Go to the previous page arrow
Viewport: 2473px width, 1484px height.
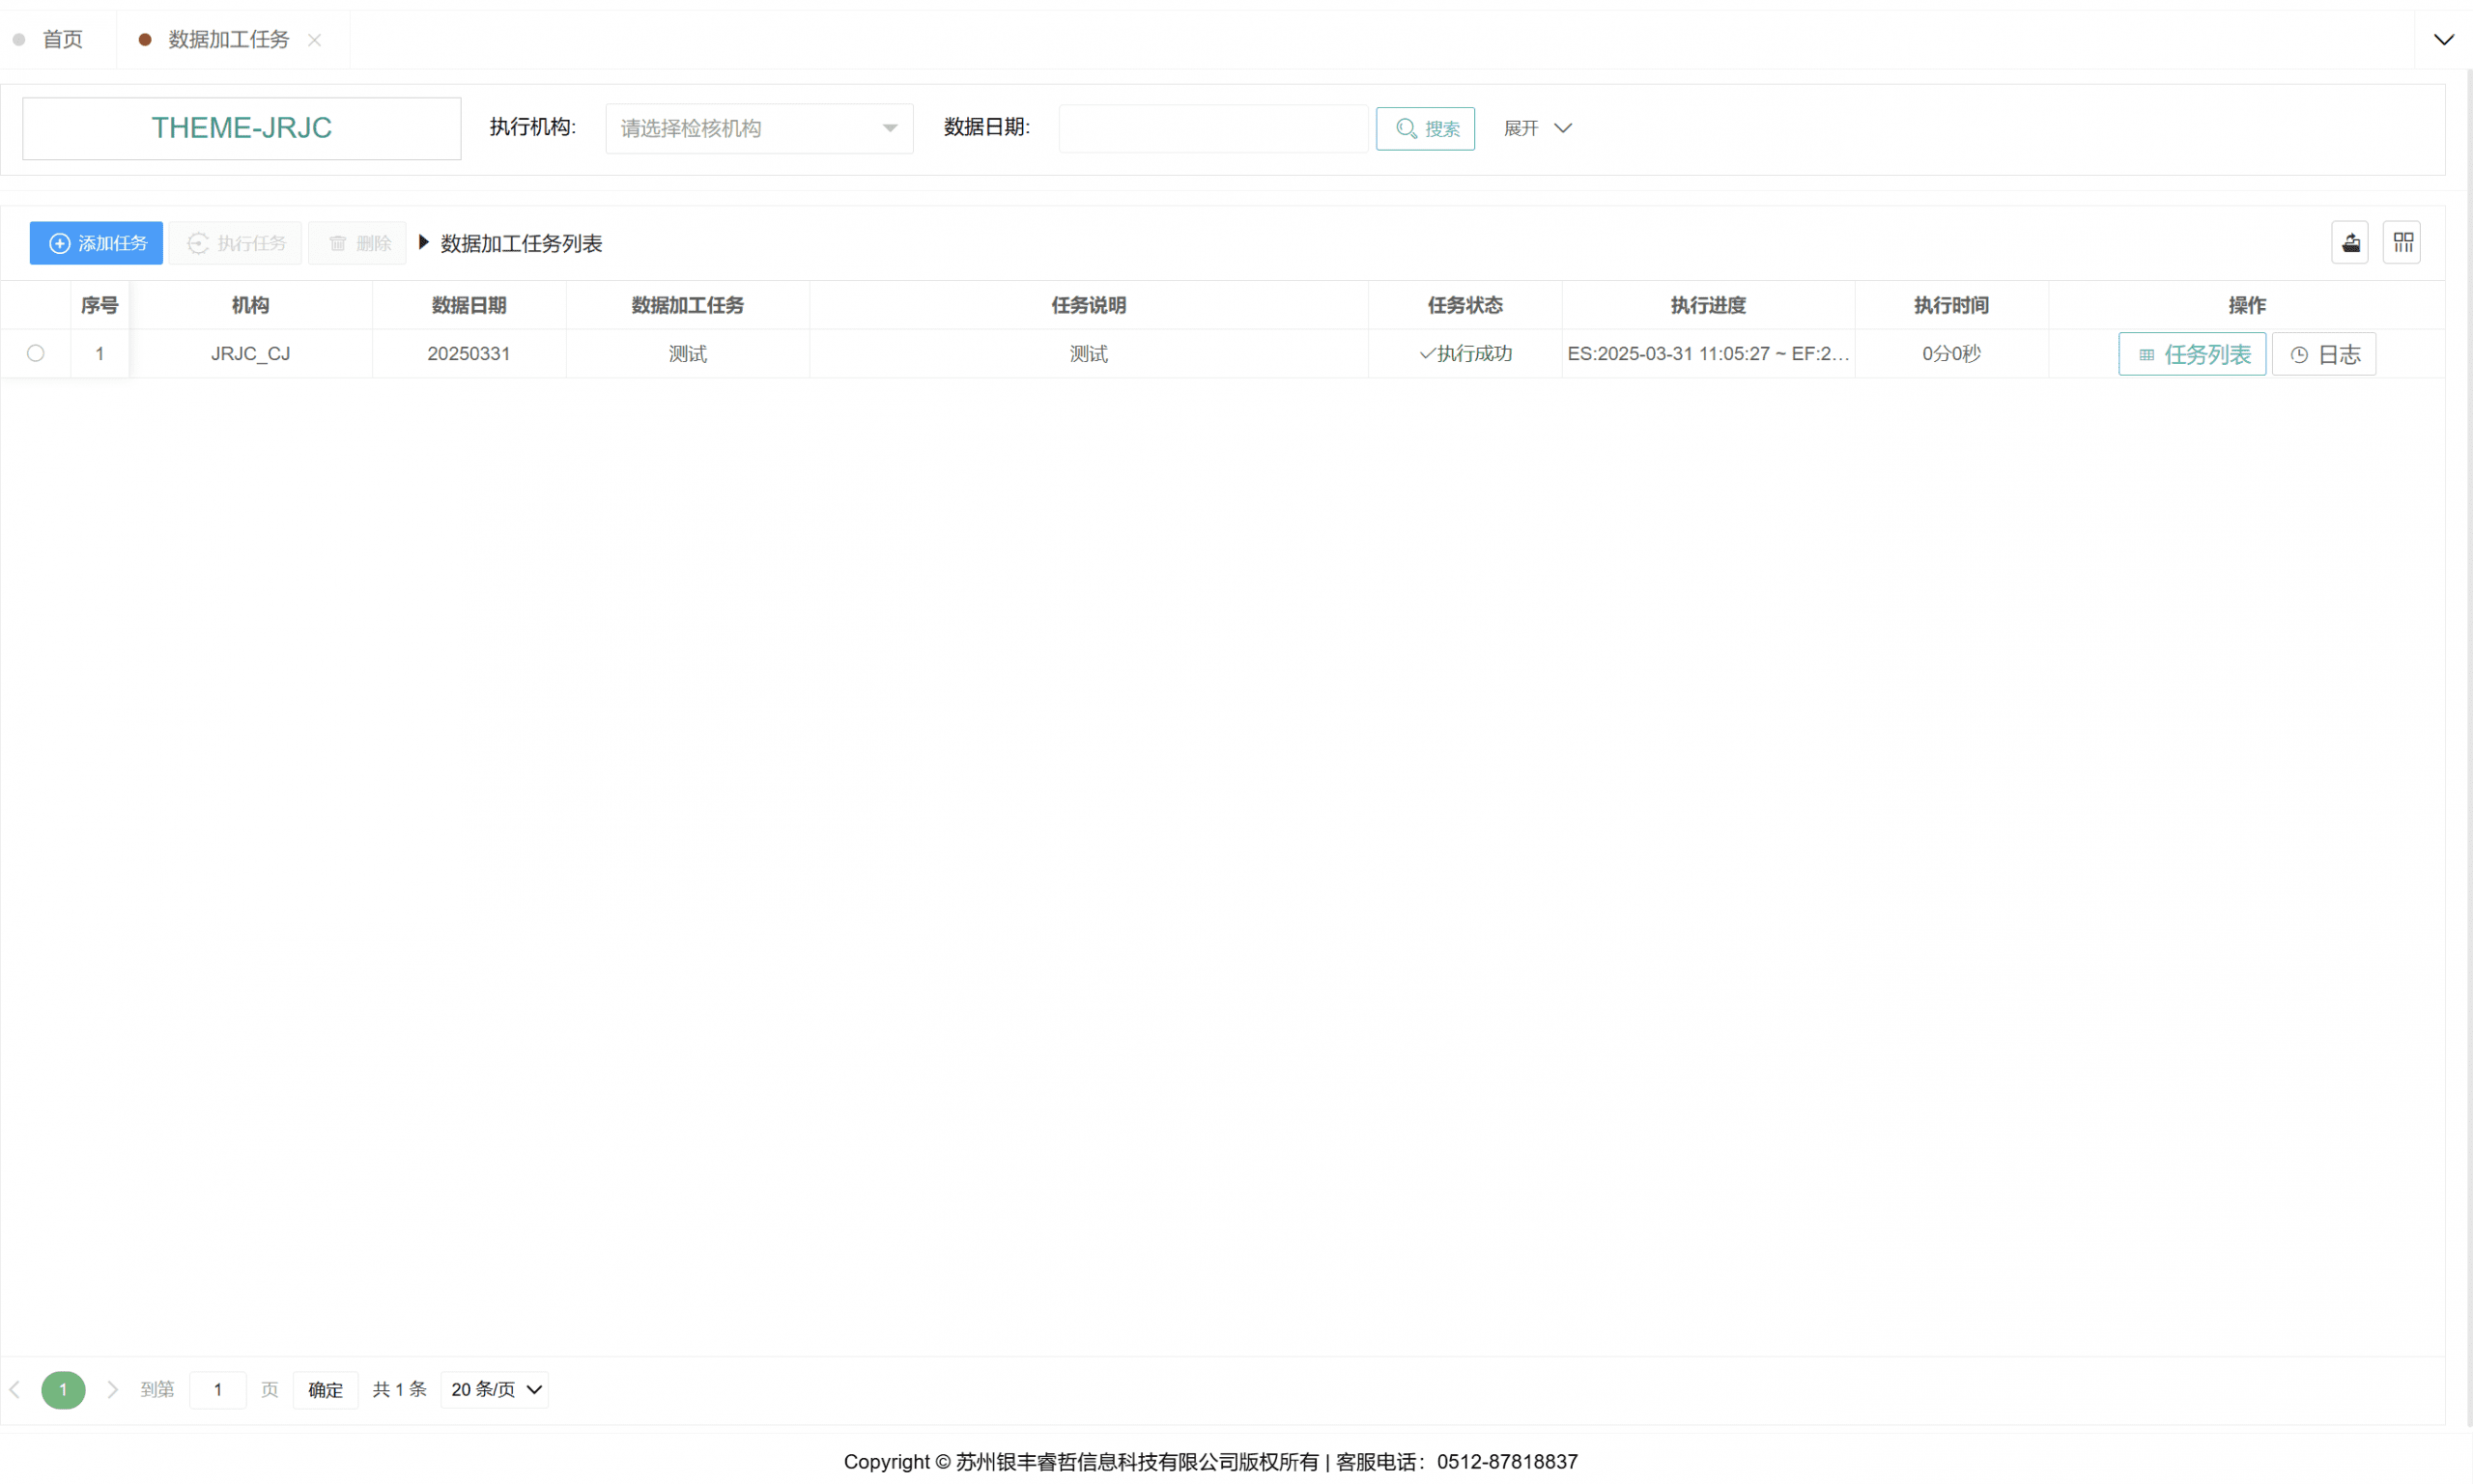click(x=15, y=1389)
